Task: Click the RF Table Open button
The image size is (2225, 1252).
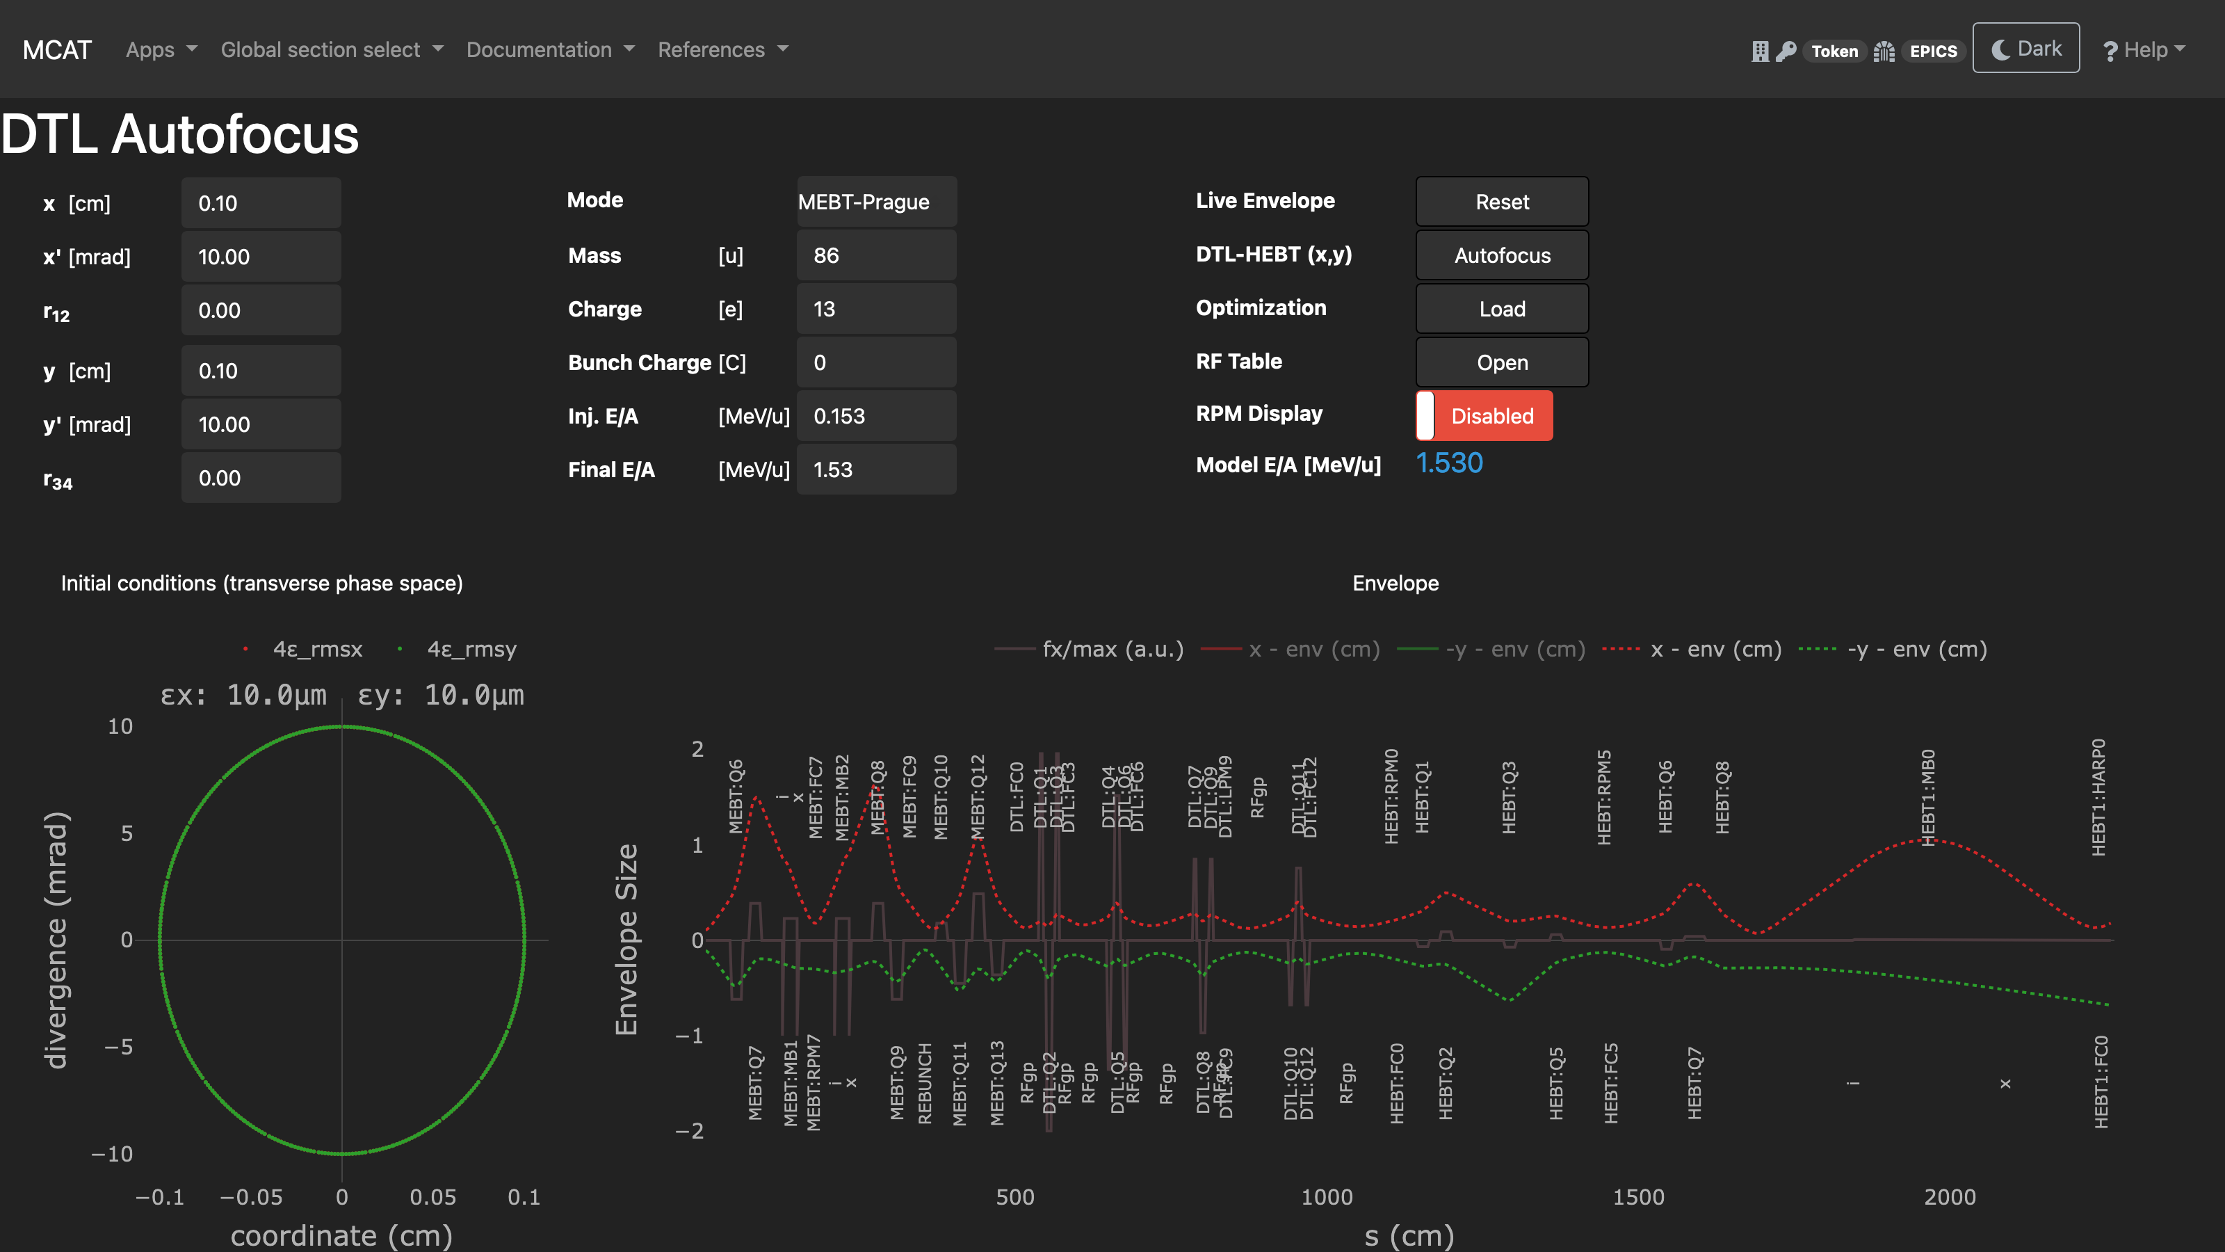Action: coord(1502,362)
